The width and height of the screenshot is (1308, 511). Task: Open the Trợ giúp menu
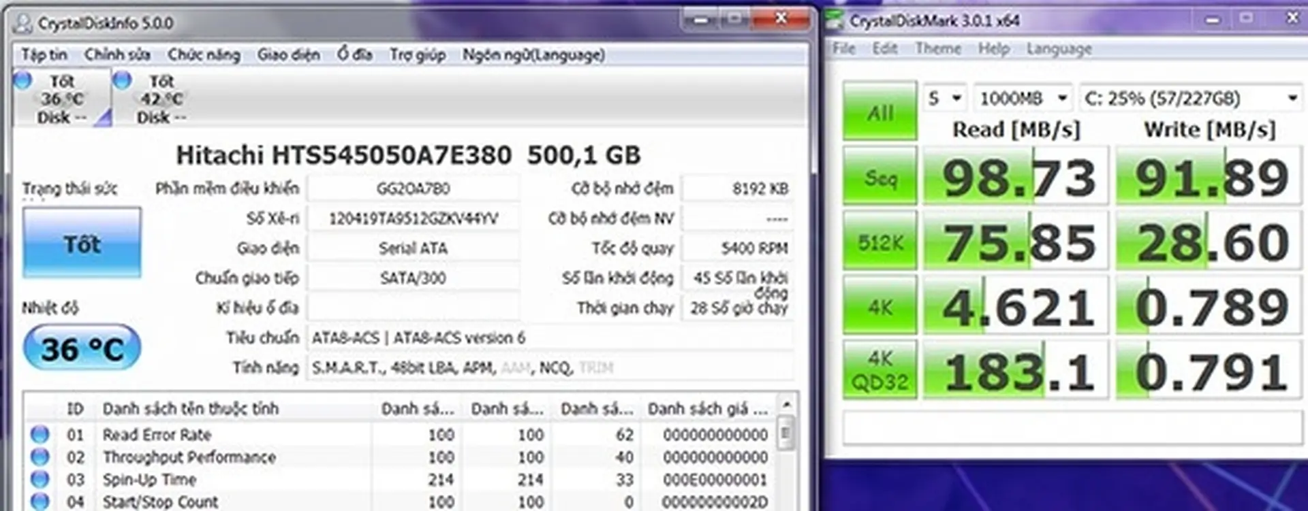point(417,54)
